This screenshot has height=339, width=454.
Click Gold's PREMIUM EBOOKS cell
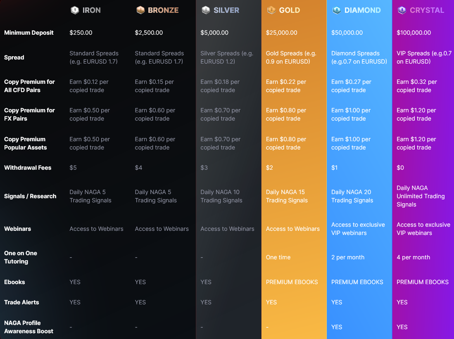[292, 282]
